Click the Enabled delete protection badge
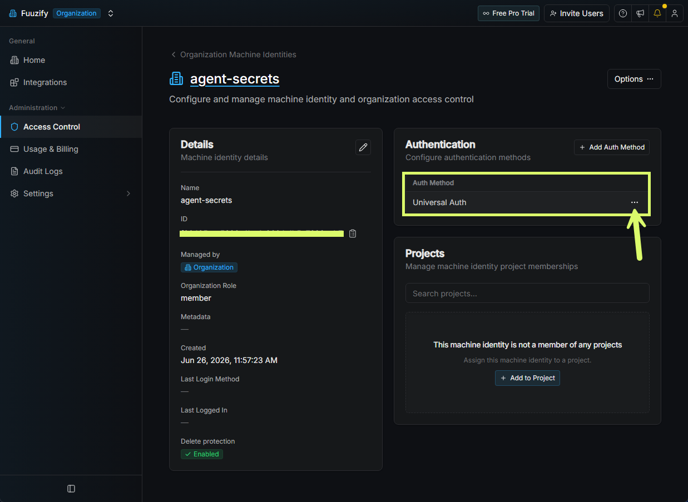This screenshot has height=502, width=688. coord(202,454)
